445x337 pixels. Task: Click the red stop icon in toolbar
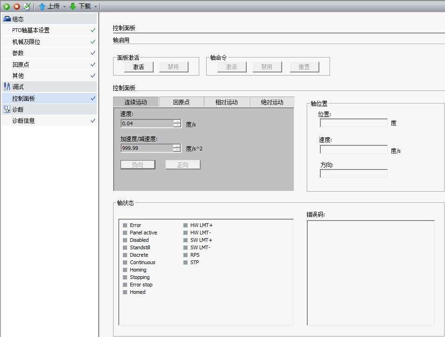coord(16,6)
